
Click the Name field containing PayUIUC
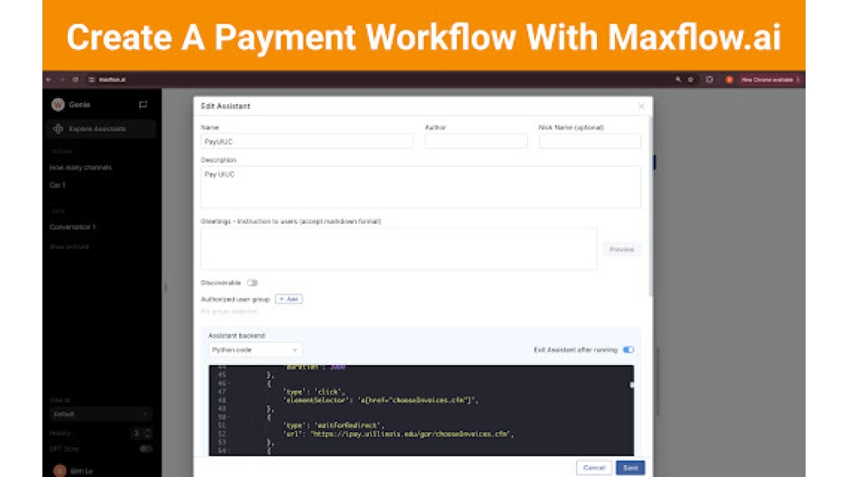(x=307, y=141)
